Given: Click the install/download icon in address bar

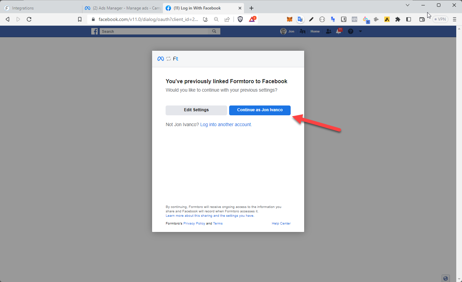Looking at the screenshot, I should pyautogui.click(x=205, y=19).
